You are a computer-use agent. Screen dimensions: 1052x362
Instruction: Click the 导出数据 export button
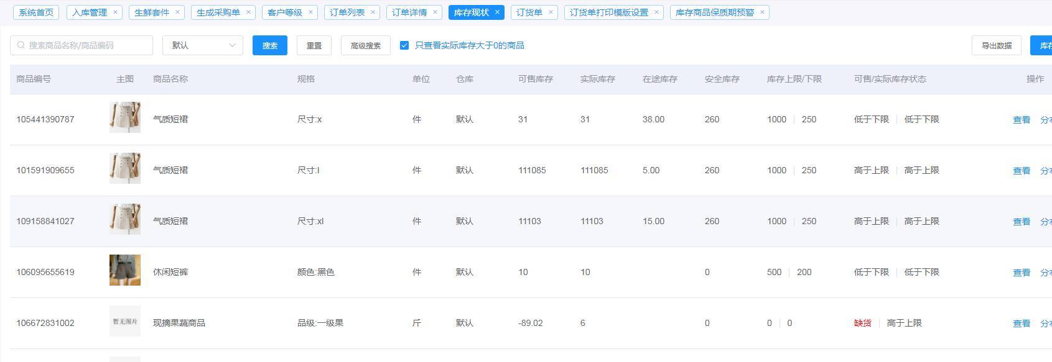pos(996,45)
